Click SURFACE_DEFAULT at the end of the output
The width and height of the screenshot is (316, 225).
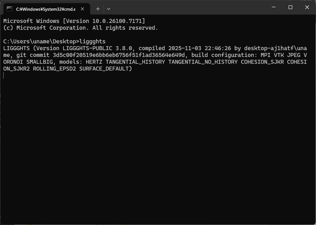pyautogui.click(x=105, y=69)
